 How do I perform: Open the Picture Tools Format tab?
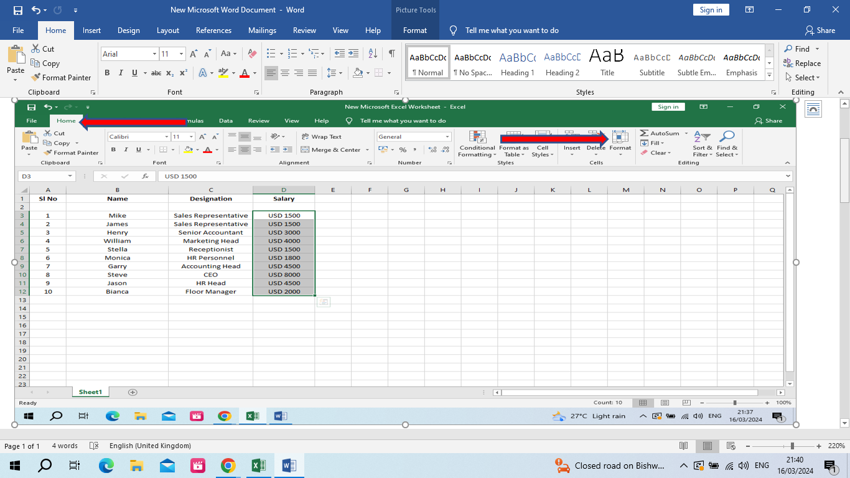[x=415, y=30]
